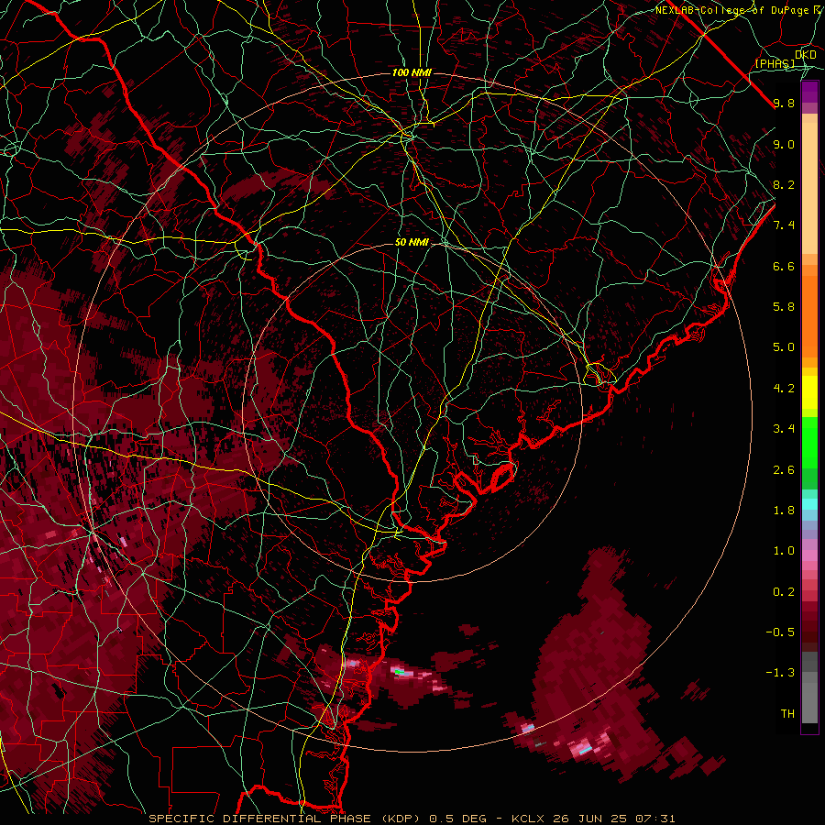Click the 9.8 value on color scale
The width and height of the screenshot is (825, 825).
[x=784, y=103]
